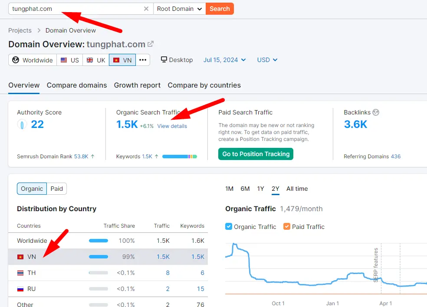Image resolution: width=427 pixels, height=307 pixels.
Task: Set chart range to 1M
Action: (229, 189)
